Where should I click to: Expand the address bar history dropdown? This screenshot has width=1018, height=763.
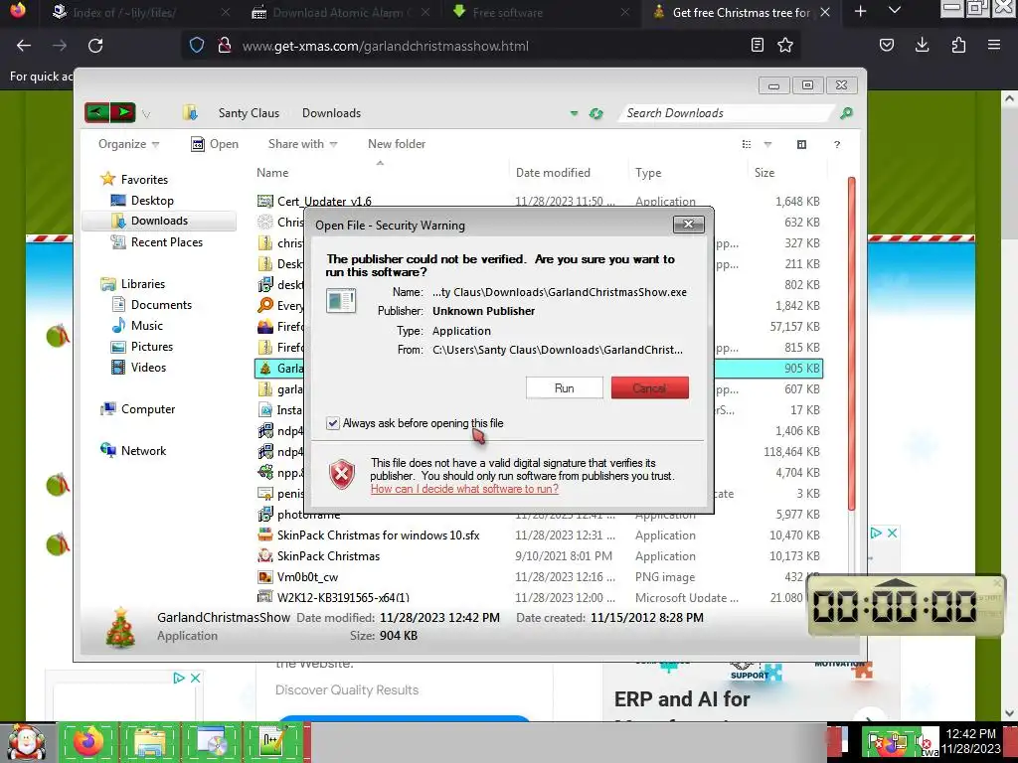574,113
